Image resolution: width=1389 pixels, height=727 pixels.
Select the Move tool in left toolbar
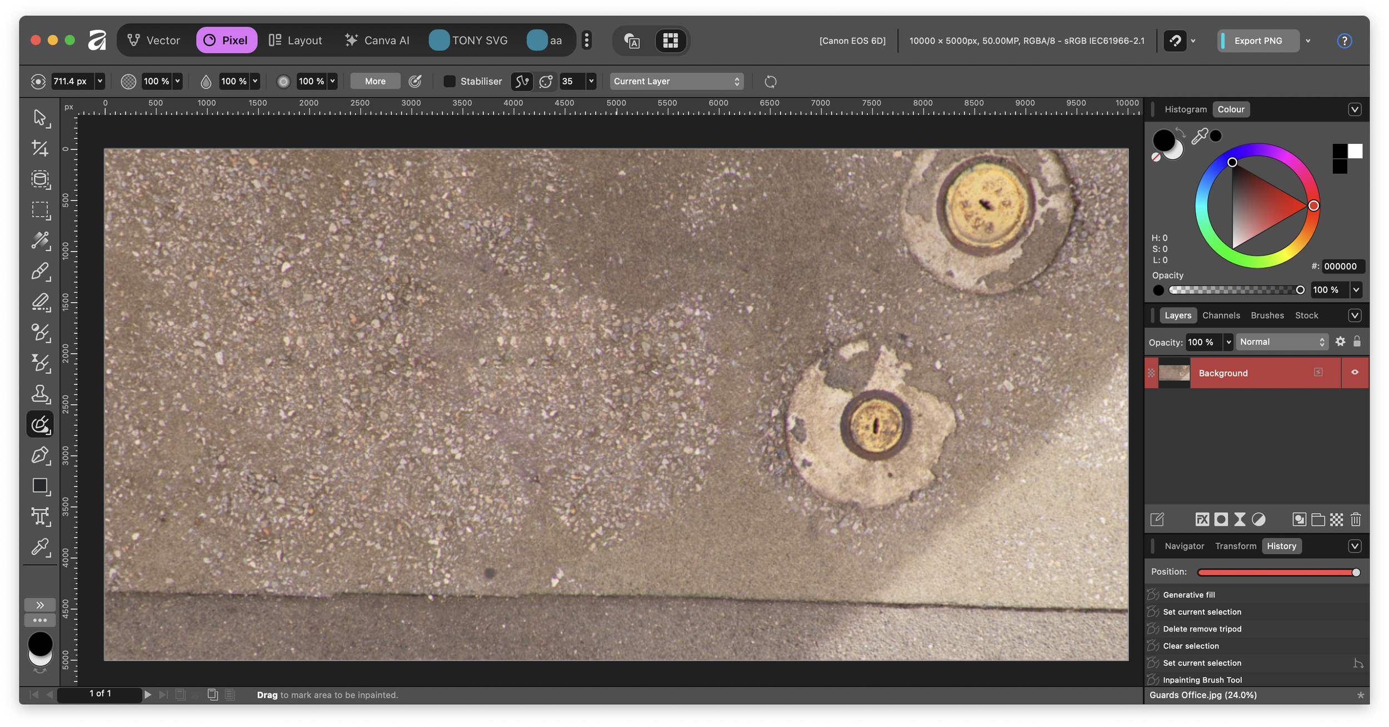tap(39, 118)
